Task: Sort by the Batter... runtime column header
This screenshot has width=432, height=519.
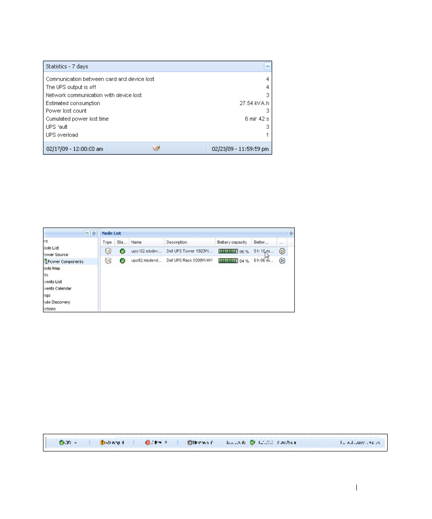Action: coord(264,243)
